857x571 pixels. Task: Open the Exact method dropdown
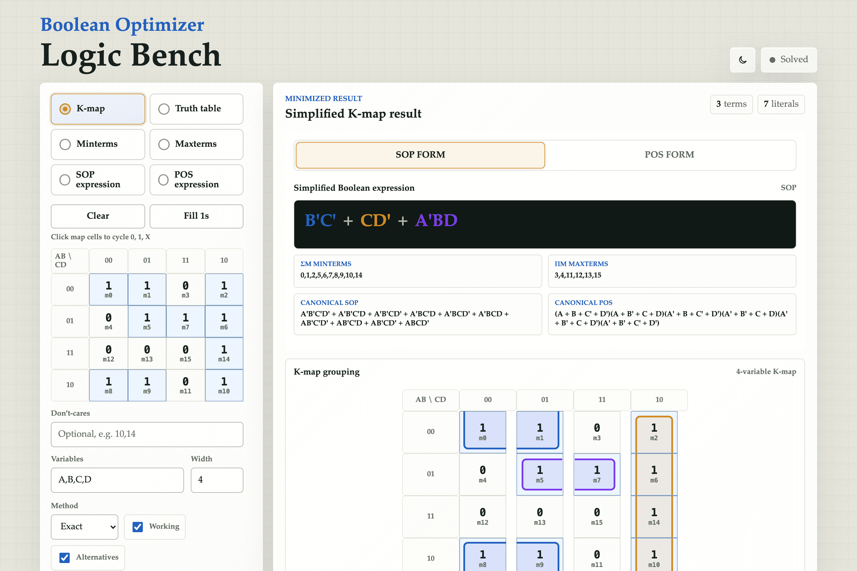pos(85,526)
